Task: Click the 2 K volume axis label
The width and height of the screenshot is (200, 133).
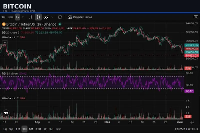Action: pos(188,113)
